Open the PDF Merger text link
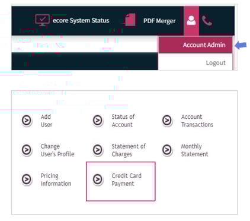Screen dimensions: 250x221 pos(159,21)
